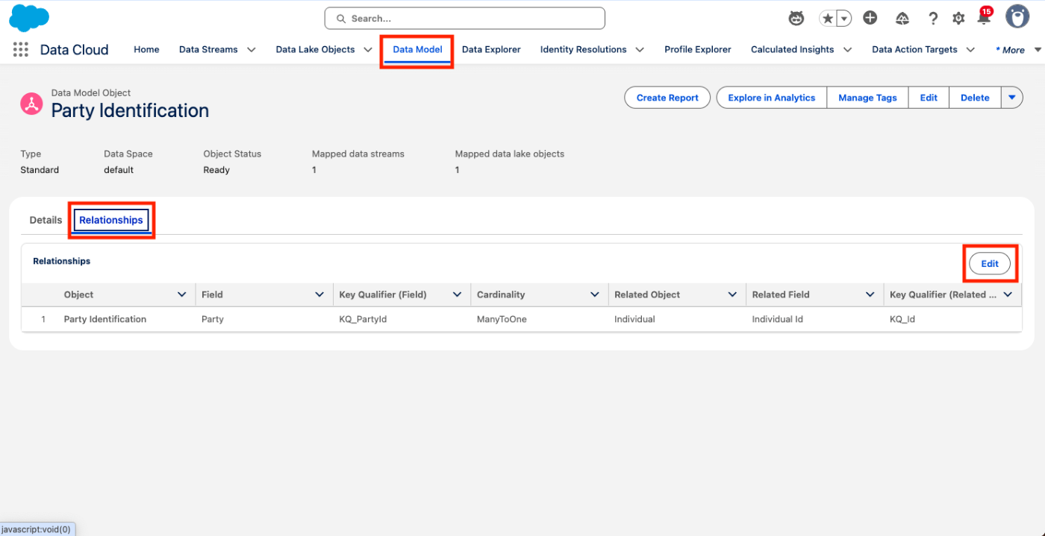Click the Create Report button
Image resolution: width=1045 pixels, height=536 pixels.
[667, 98]
